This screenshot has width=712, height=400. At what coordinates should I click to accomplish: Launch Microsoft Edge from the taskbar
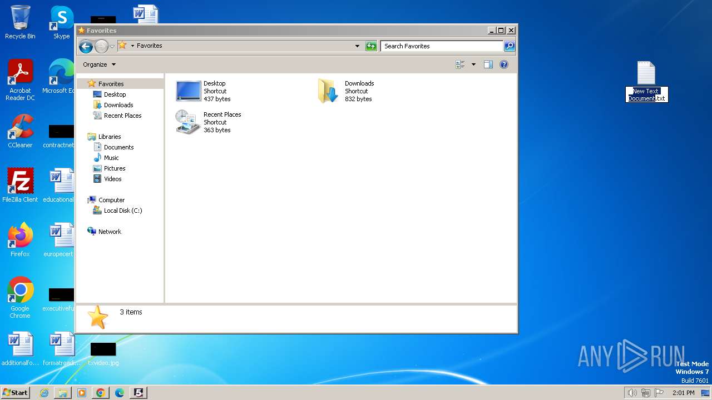point(119,393)
